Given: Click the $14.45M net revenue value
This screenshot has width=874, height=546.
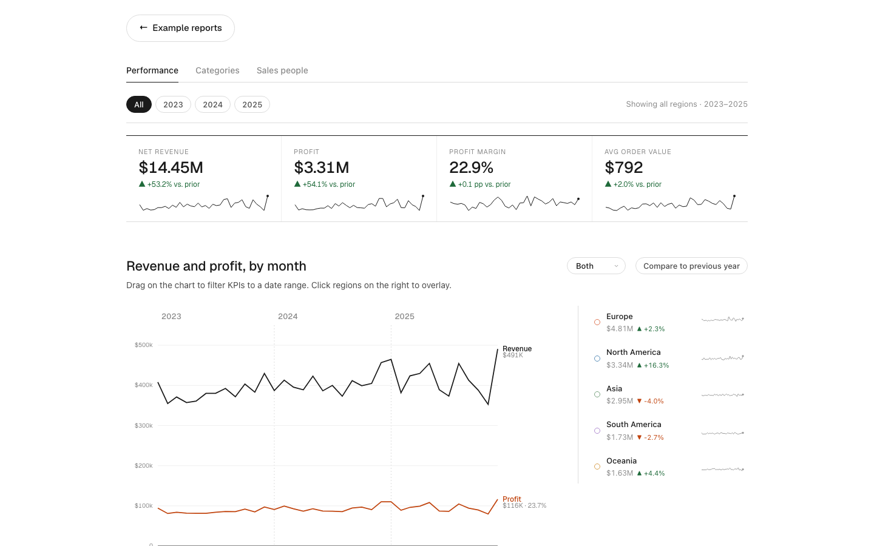Looking at the screenshot, I should tap(171, 167).
